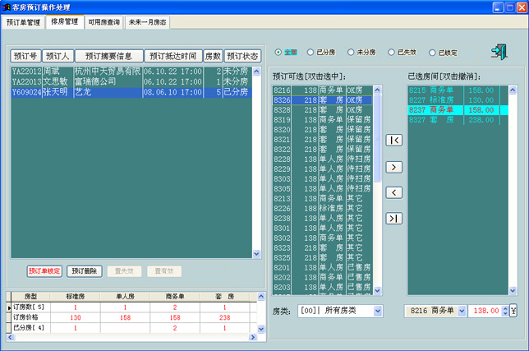Click the 预订单锁定 button
529x351 pixels.
(x=44, y=270)
